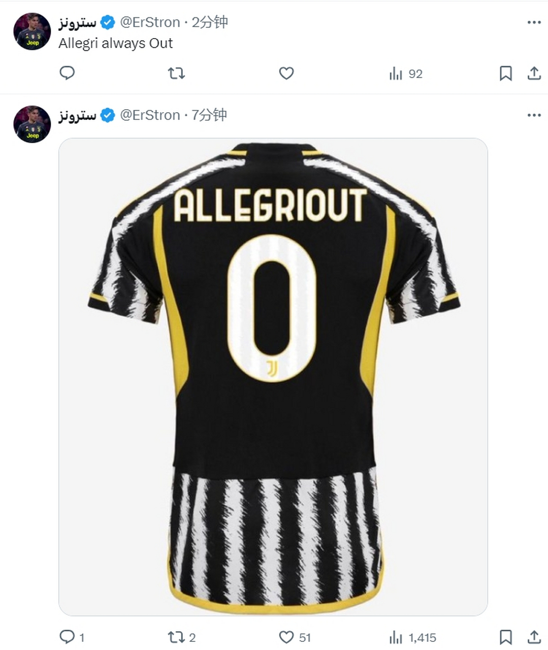The height and width of the screenshot is (650, 548).
Task: Like the 'Allegri always Out' tweet
Action: (286, 74)
